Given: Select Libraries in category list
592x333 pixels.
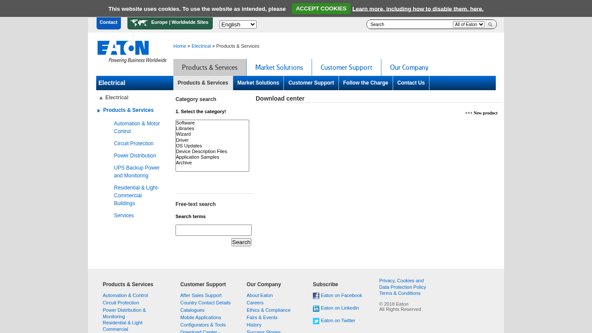Looking at the screenshot, I should [x=212, y=128].
